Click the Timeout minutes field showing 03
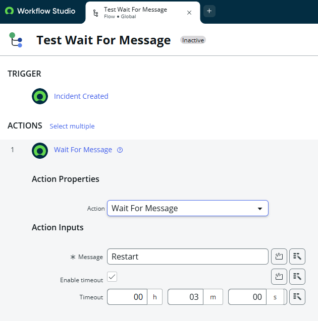This screenshot has height=321, width=318. [186, 297]
